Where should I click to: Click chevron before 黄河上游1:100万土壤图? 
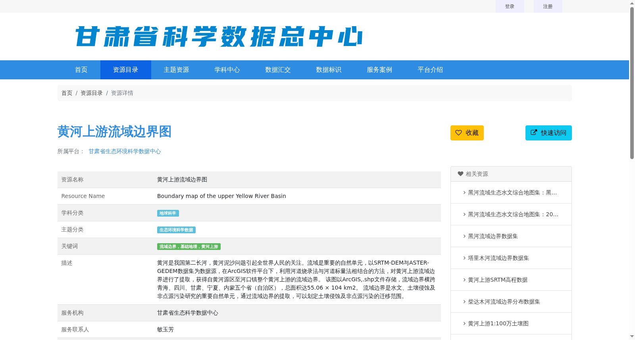click(464, 323)
